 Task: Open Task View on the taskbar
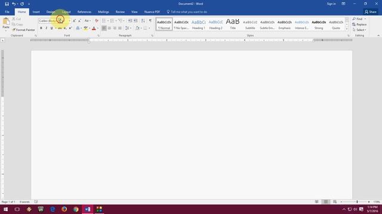17,209
